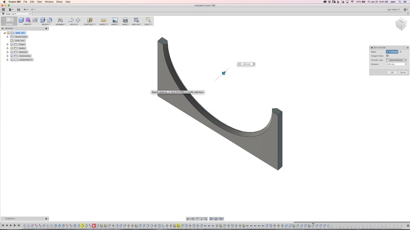Toggle visibility lightbulb for Bodies
410x230 pixels.
coord(12,48)
